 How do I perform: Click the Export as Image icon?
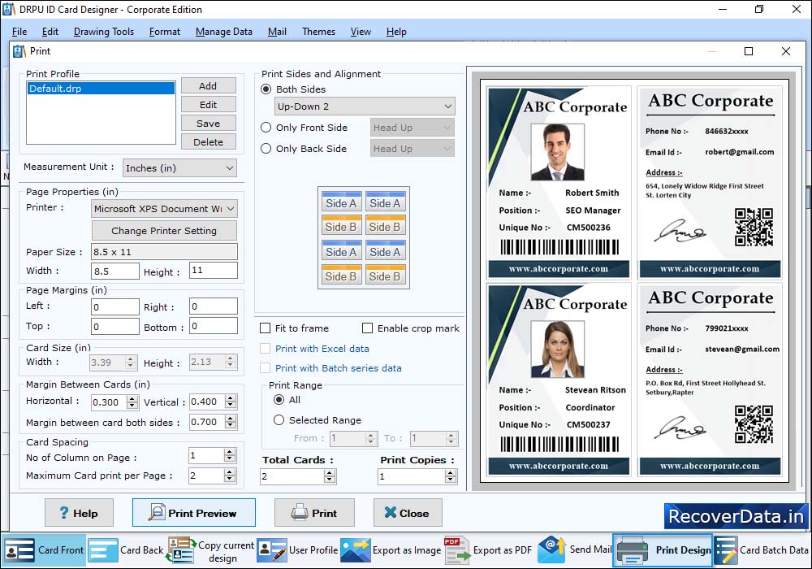(356, 550)
